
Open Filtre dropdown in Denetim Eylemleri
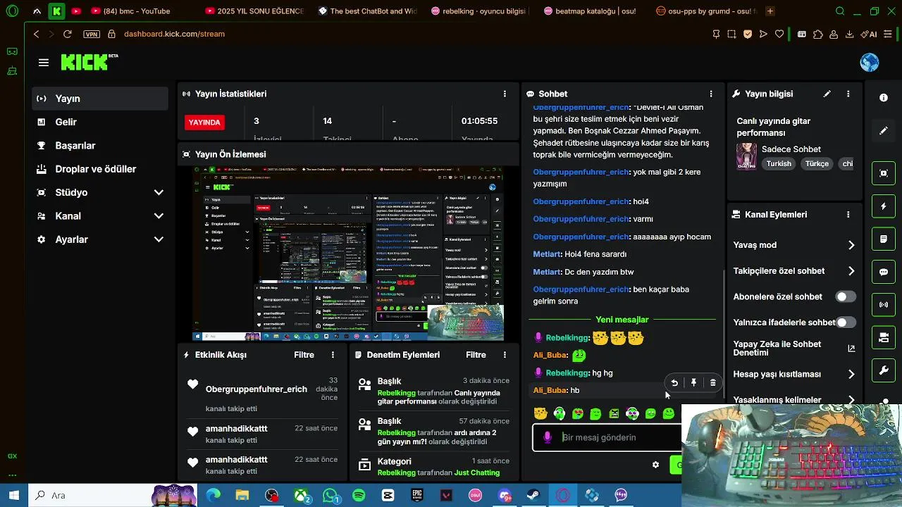pos(476,355)
